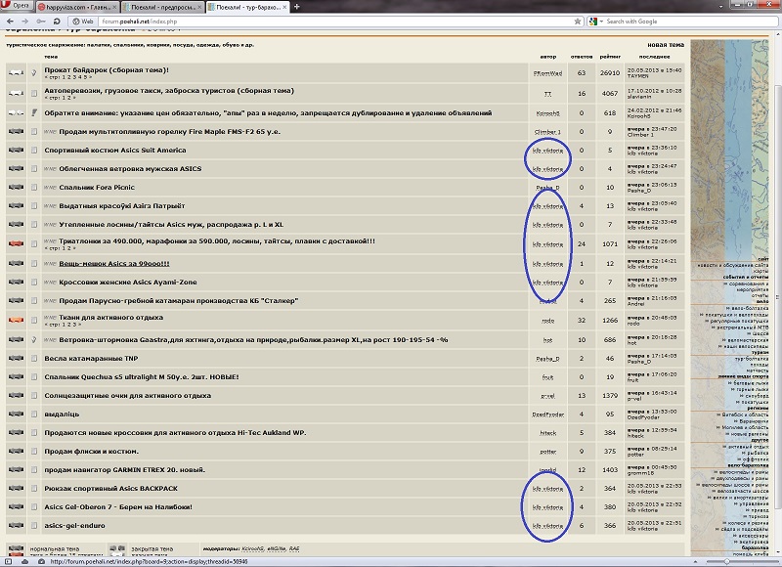
Task: Bookmark the page with the star icon
Action: coord(577,22)
